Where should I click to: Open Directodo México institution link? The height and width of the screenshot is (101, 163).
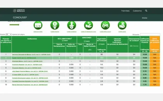pos(27,61)
